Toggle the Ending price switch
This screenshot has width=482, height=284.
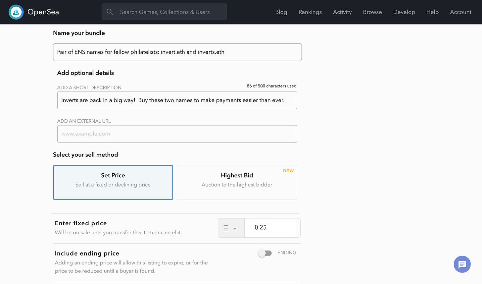click(x=265, y=253)
